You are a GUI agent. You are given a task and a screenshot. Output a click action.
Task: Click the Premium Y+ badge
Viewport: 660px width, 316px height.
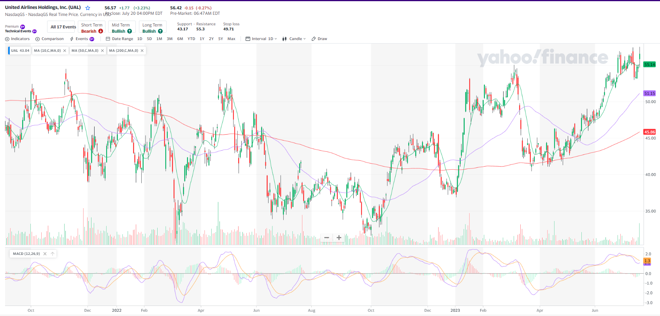click(x=23, y=26)
